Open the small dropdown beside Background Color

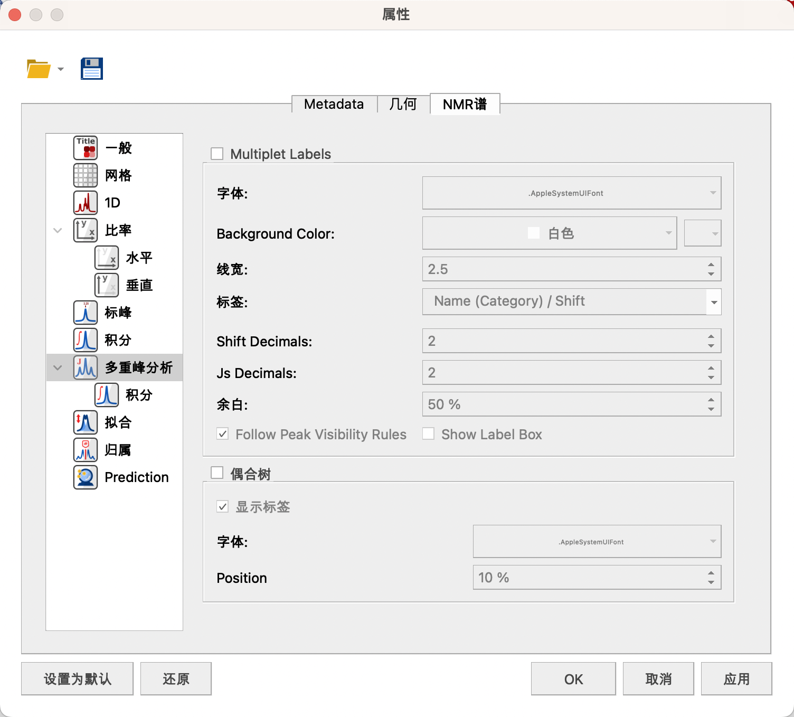click(x=703, y=233)
